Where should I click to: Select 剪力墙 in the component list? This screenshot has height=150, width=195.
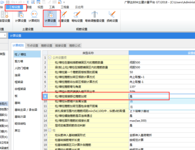pos(19,61)
